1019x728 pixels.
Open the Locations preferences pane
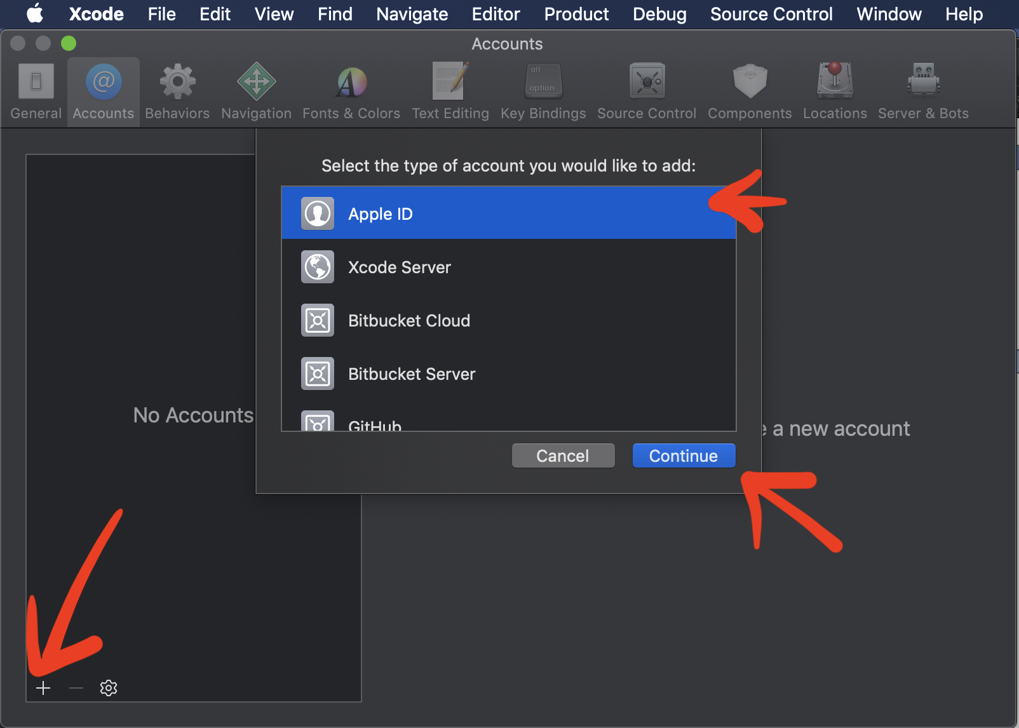pos(835,92)
